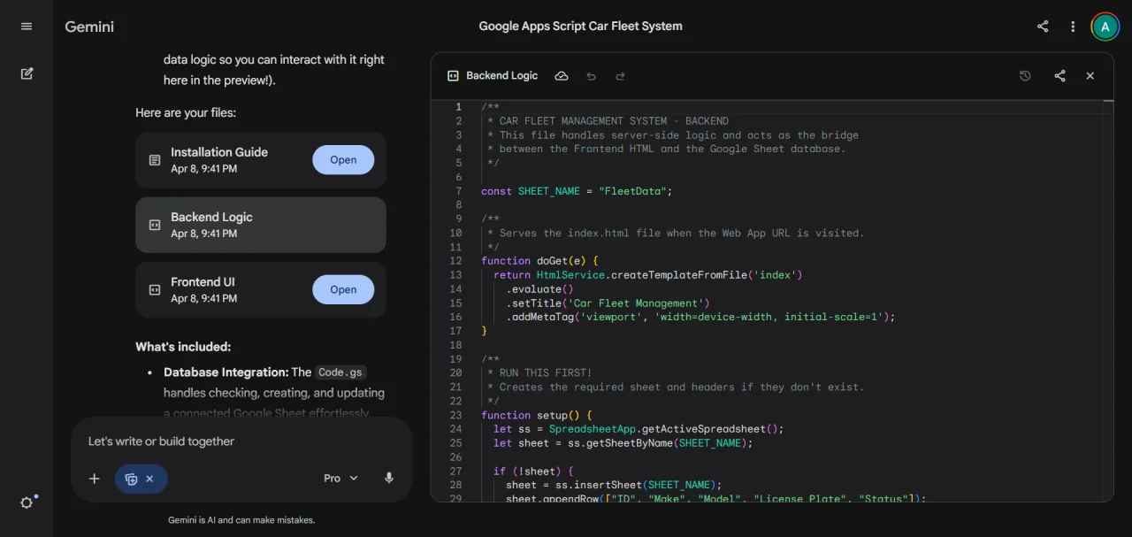
Task: Undo the last change in Backend Logic
Action: (591, 76)
